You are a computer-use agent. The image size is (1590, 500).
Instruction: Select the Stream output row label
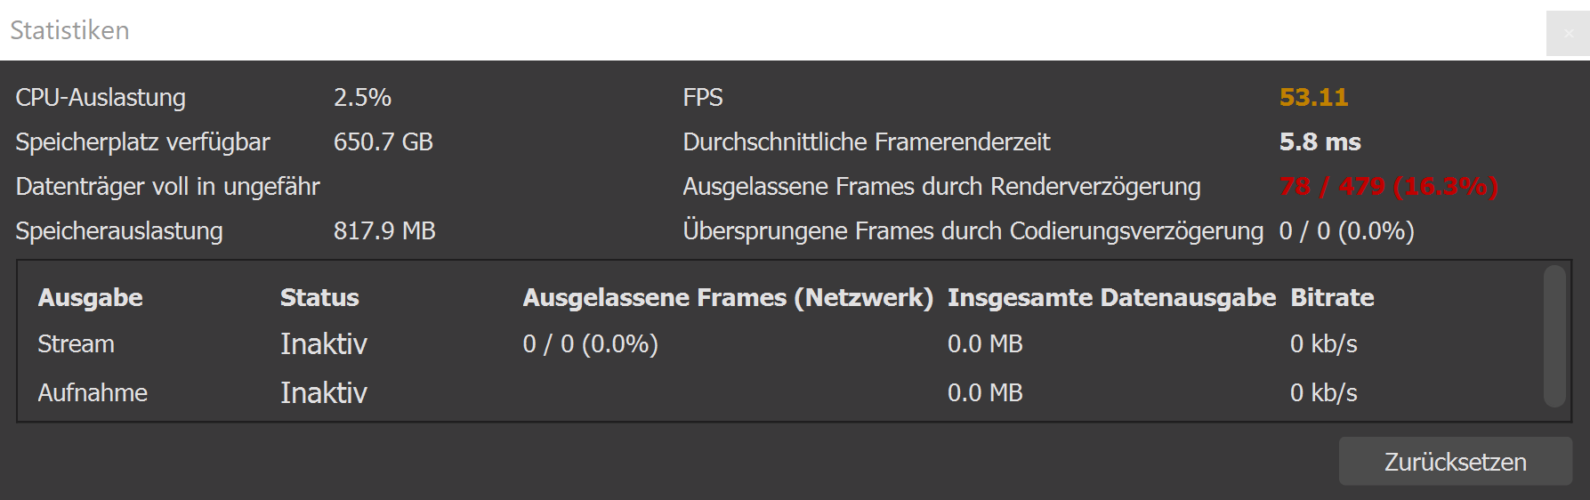coord(76,343)
